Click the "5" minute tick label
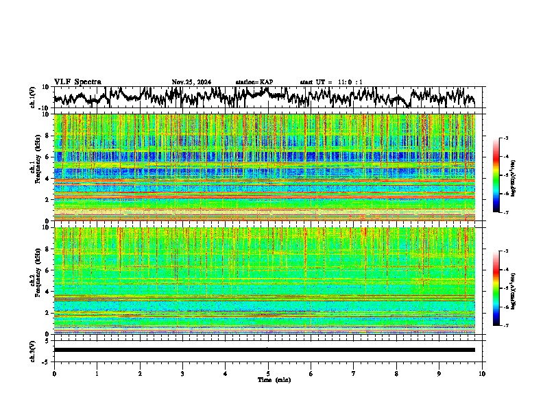This screenshot has height=419, width=543. click(268, 374)
